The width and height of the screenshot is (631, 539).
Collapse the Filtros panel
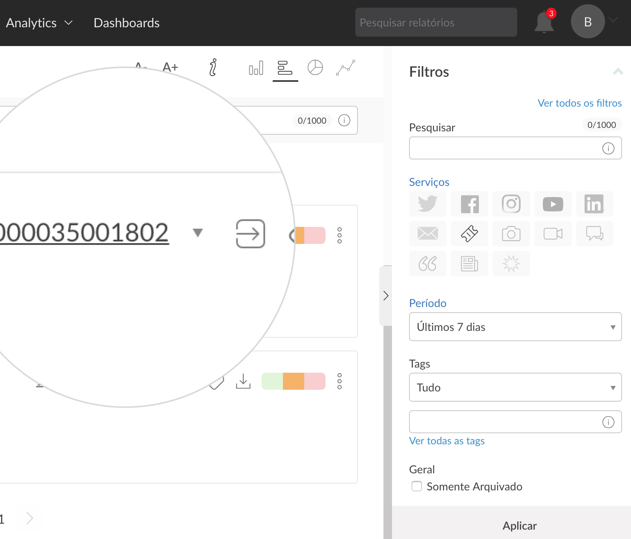[x=618, y=72]
